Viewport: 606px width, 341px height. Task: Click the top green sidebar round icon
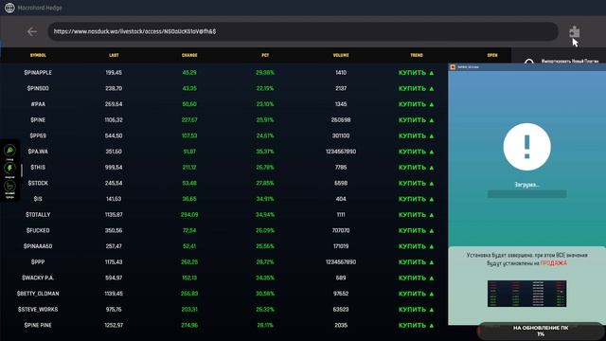9,150
